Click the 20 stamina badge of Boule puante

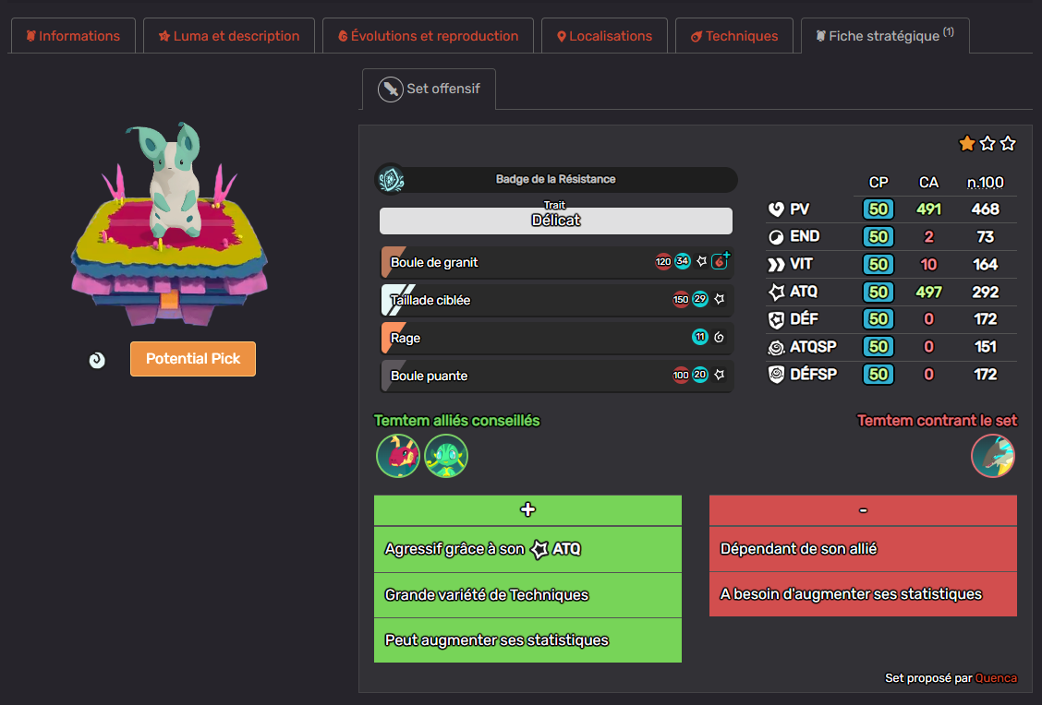700,375
